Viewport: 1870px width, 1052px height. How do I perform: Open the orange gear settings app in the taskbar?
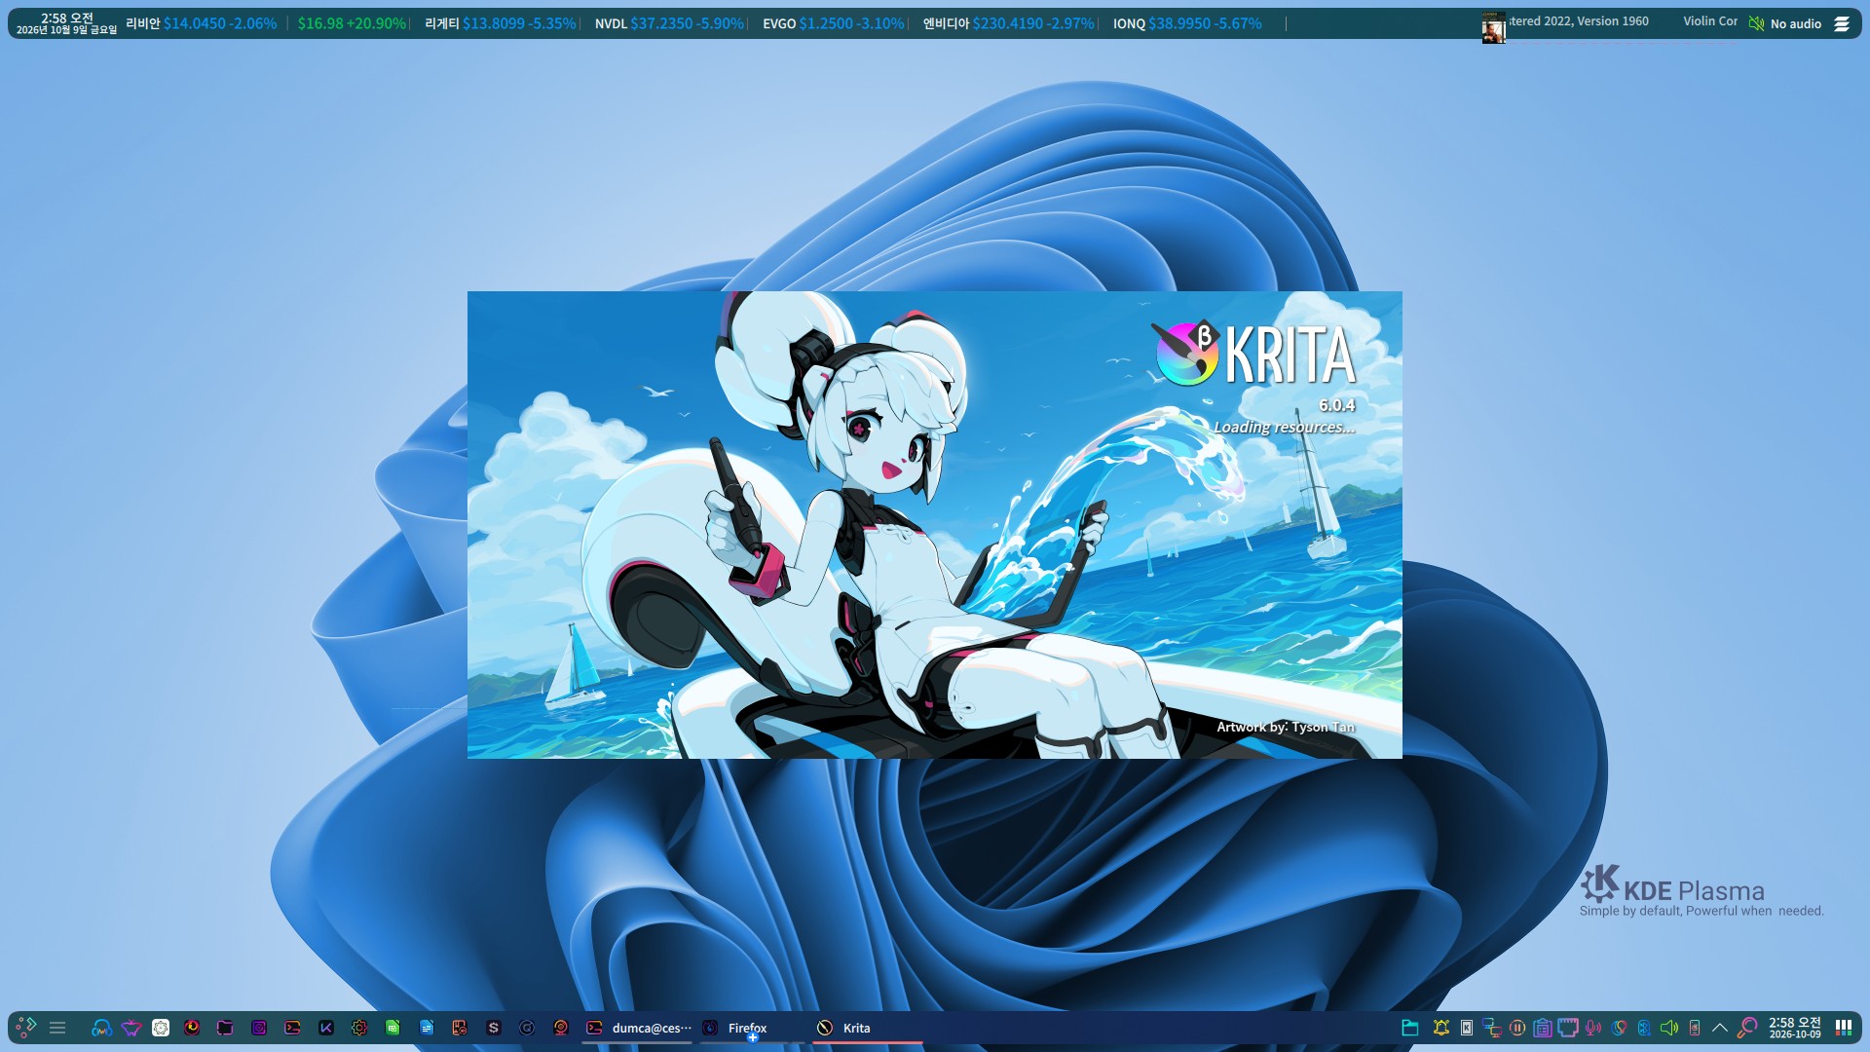click(x=359, y=1028)
